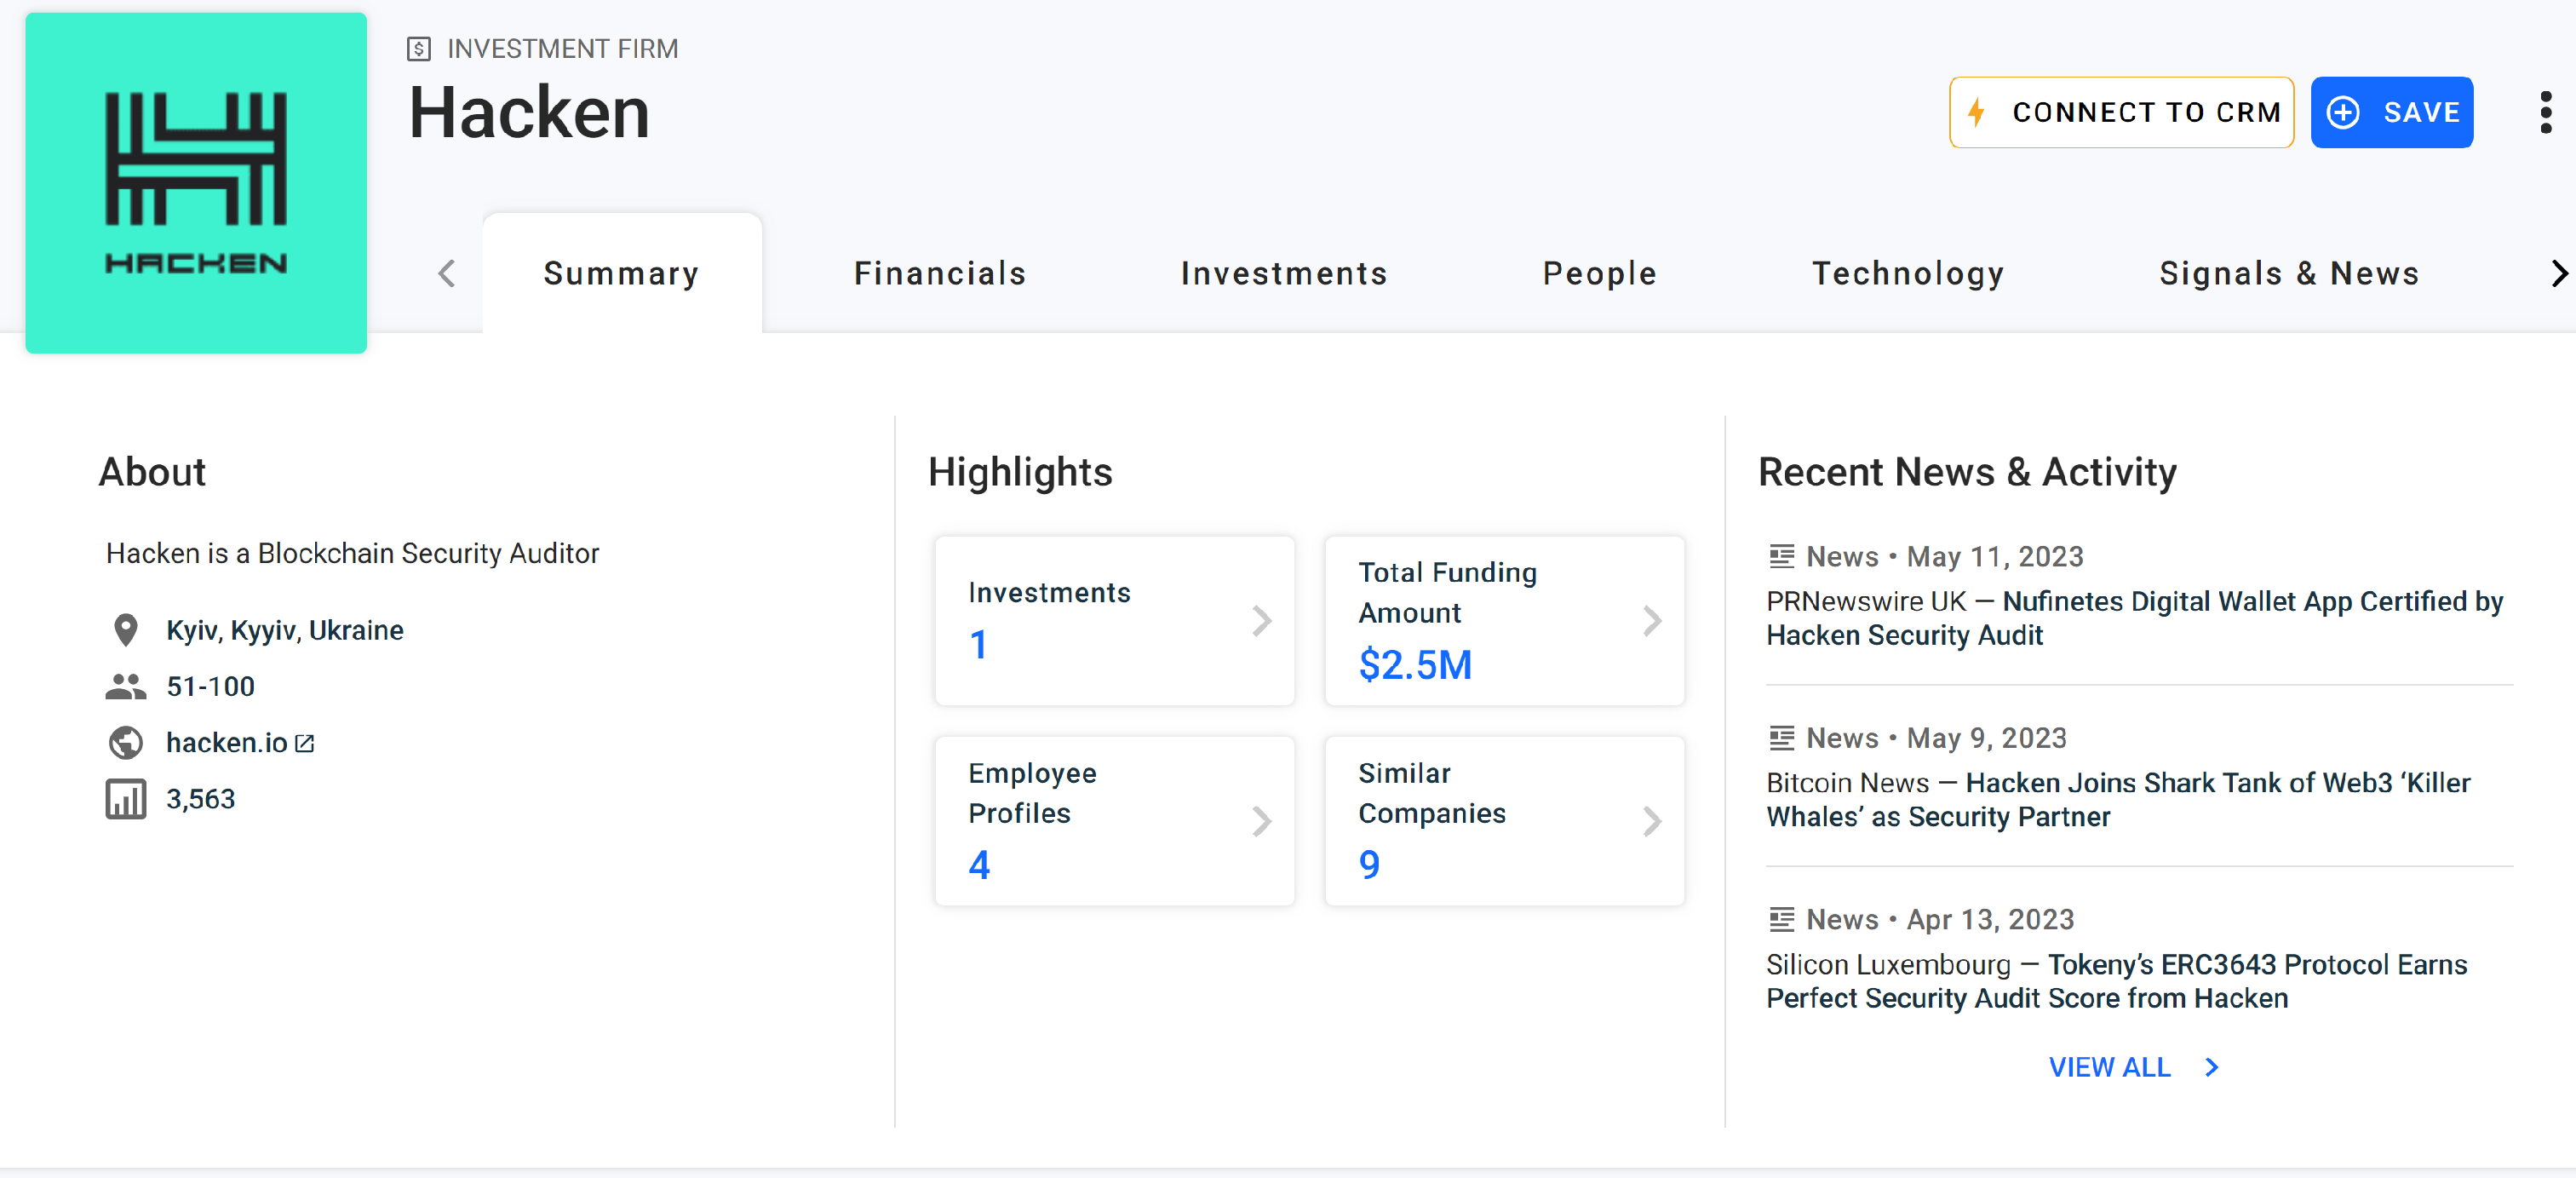
Task: Open the Signals & News tab
Action: point(2289,273)
